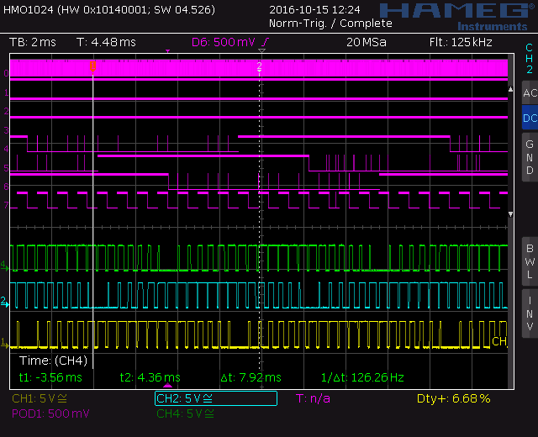Click D6: 500 mV trigger source readout
Image resolution: width=538 pixels, height=437 pixels.
[224, 42]
